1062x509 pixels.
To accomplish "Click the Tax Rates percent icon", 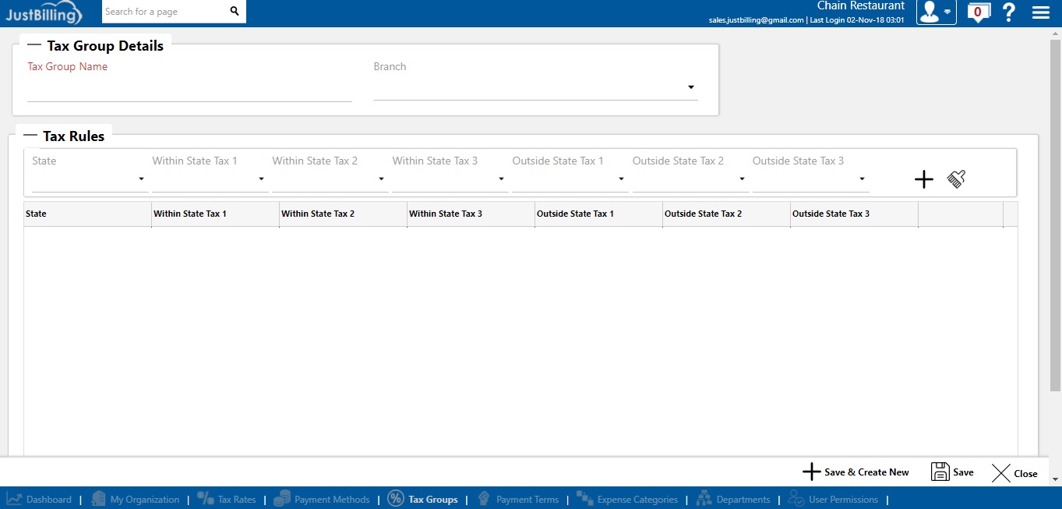I will tap(206, 499).
